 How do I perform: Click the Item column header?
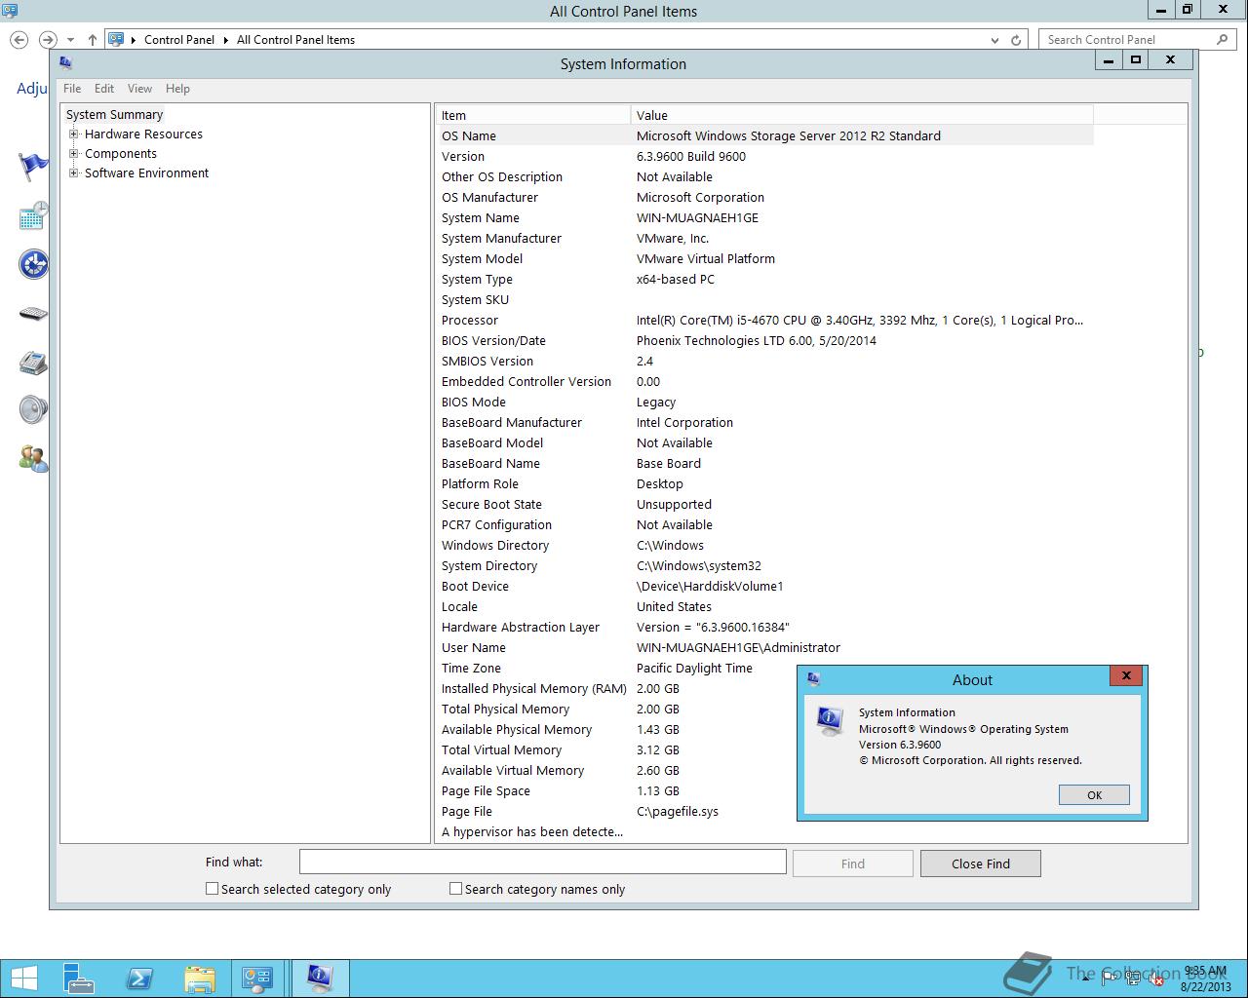(532, 115)
